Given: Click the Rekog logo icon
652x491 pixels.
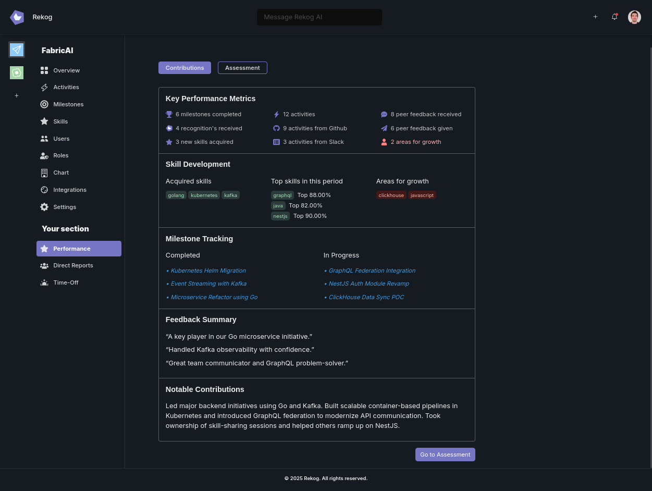Looking at the screenshot, I should (x=17, y=17).
